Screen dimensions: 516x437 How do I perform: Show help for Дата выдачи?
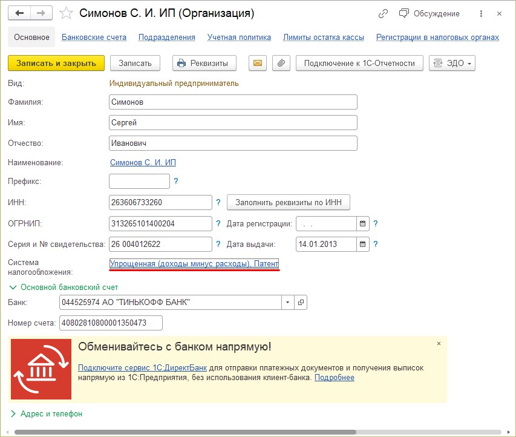click(x=376, y=244)
